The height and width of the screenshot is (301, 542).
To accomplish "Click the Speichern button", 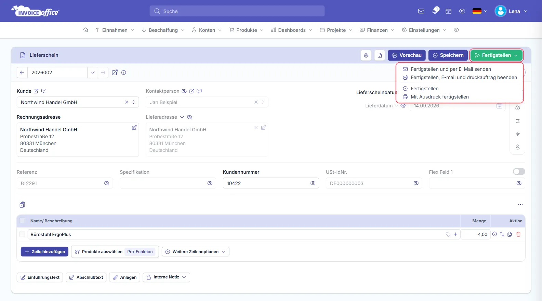I will pyautogui.click(x=448, y=55).
